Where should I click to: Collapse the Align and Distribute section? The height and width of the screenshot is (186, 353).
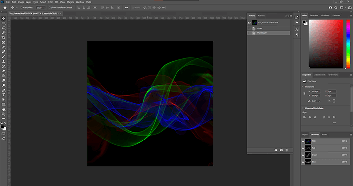303,108
